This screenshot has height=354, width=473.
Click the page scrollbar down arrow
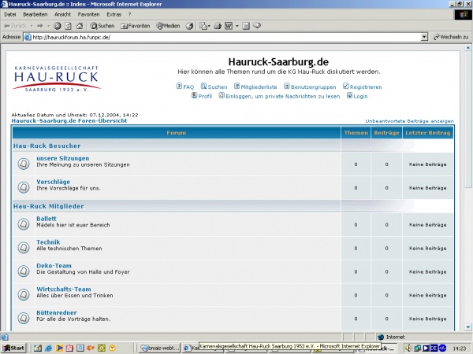(468, 327)
